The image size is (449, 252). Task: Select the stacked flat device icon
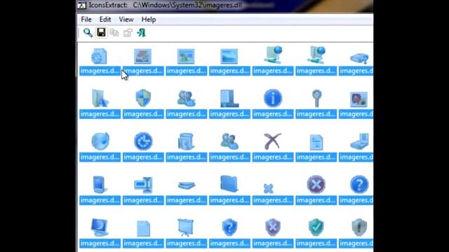[187, 185]
